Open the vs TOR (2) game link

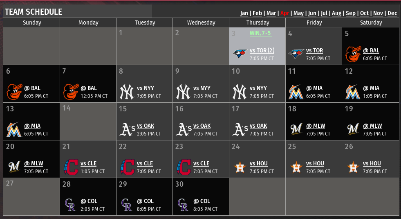[x=262, y=51]
